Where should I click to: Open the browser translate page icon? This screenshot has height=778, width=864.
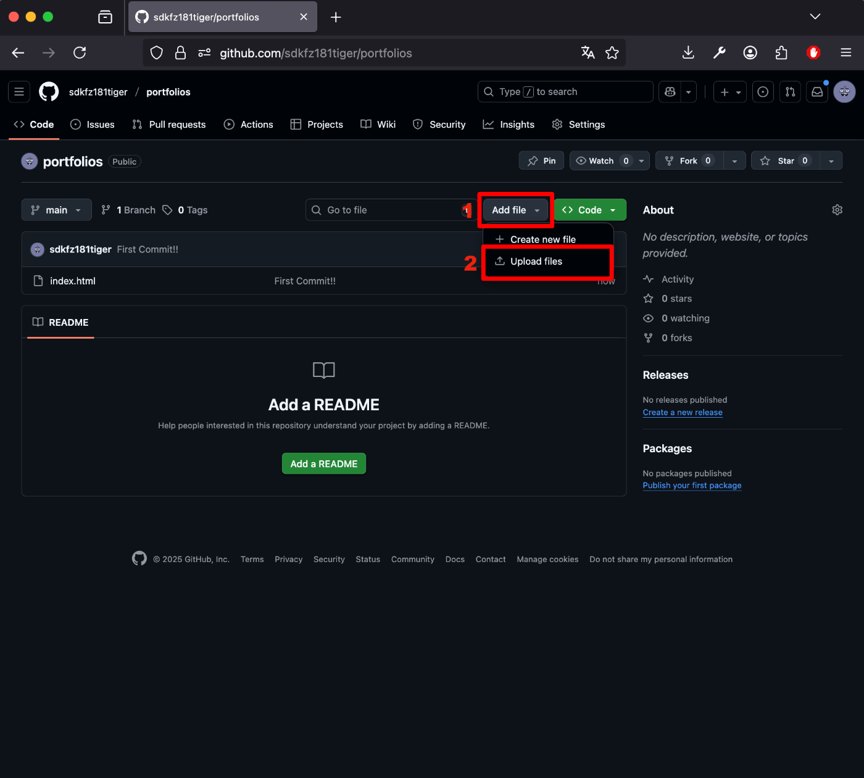pyautogui.click(x=588, y=53)
